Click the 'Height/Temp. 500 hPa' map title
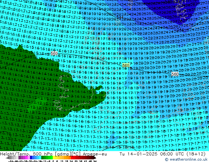 pos(27,154)
